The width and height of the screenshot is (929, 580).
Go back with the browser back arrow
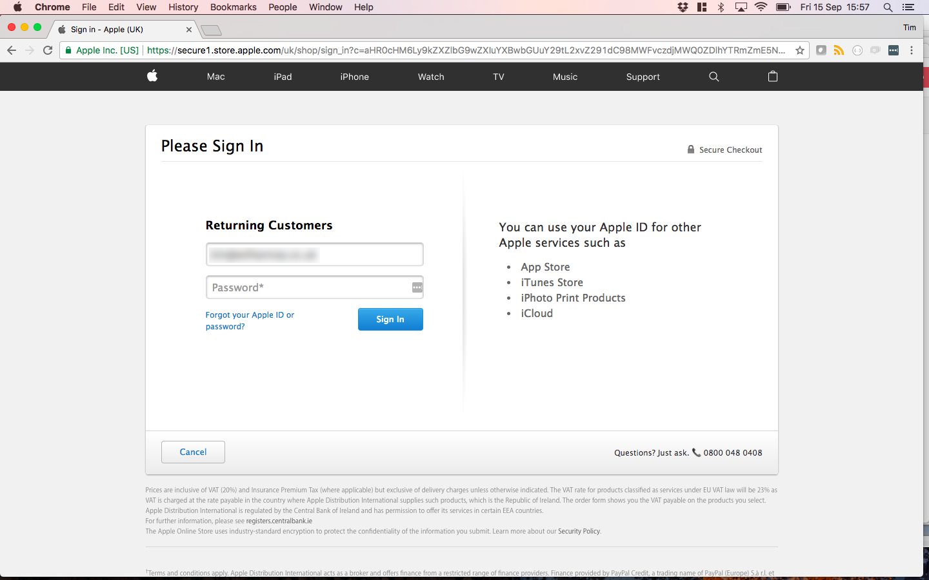pyautogui.click(x=12, y=50)
